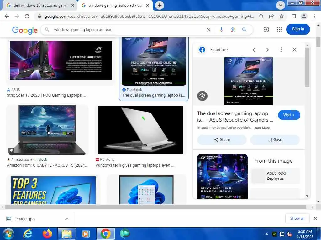Click the horizontal scrollbar at page bottom
Image resolution: width=321 pixels, height=240 pixels.
pos(155,207)
